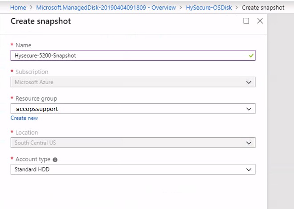The width and height of the screenshot is (294, 209).
Task: Expand the Account type Standard HDD dropdown
Action: [133, 169]
